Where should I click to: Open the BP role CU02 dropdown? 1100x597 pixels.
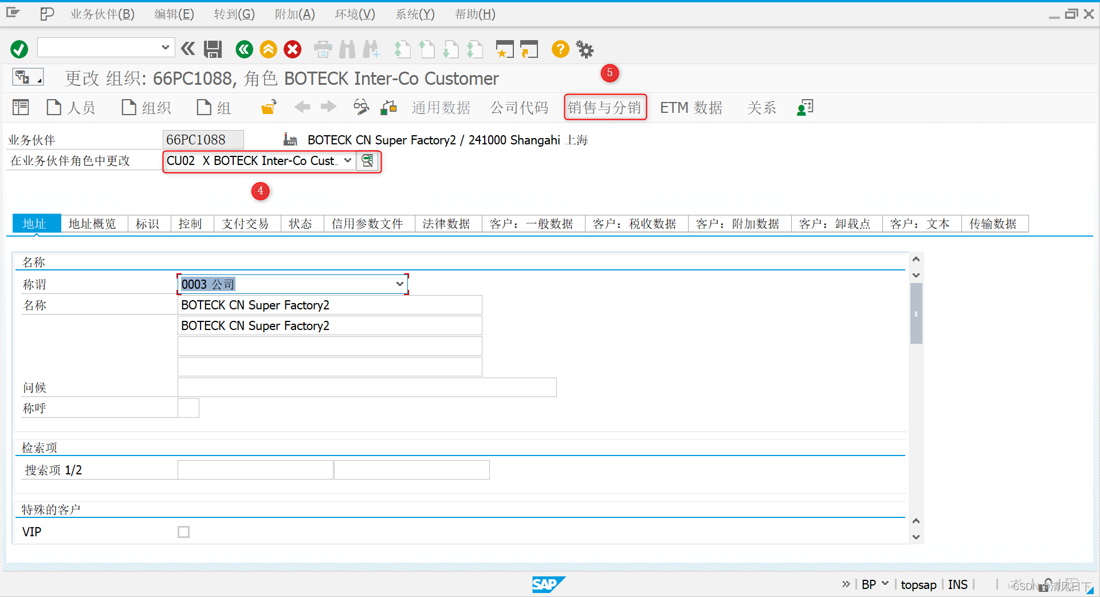click(348, 161)
